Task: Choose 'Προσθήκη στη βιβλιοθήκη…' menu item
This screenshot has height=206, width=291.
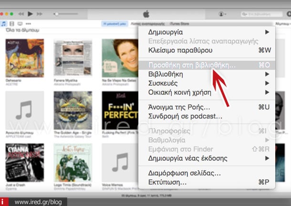Action: [x=207, y=65]
